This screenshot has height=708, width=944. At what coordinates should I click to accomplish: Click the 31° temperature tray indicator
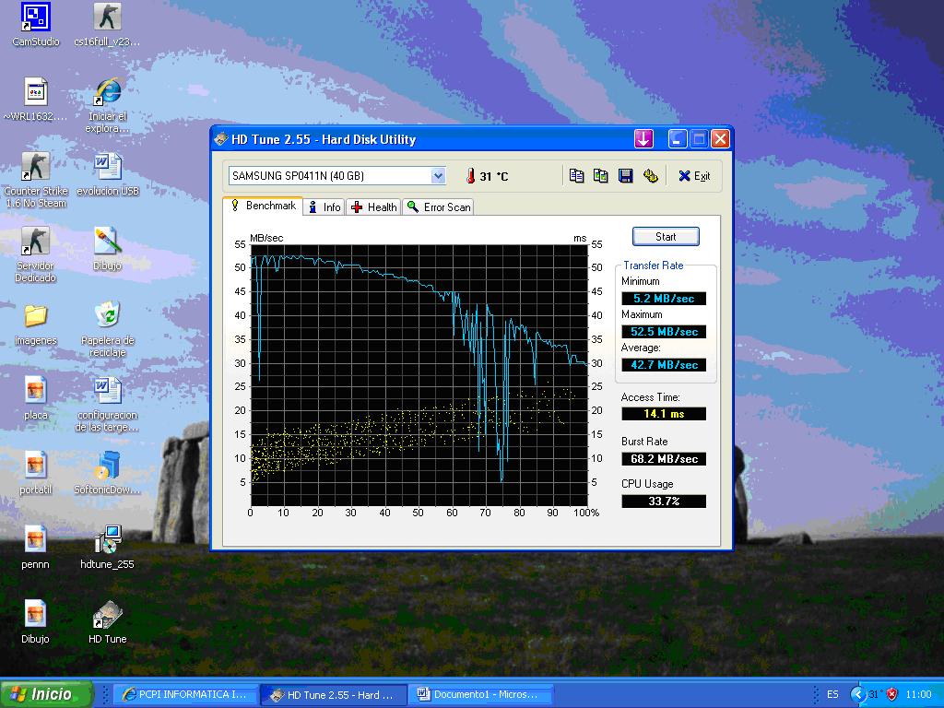[874, 694]
